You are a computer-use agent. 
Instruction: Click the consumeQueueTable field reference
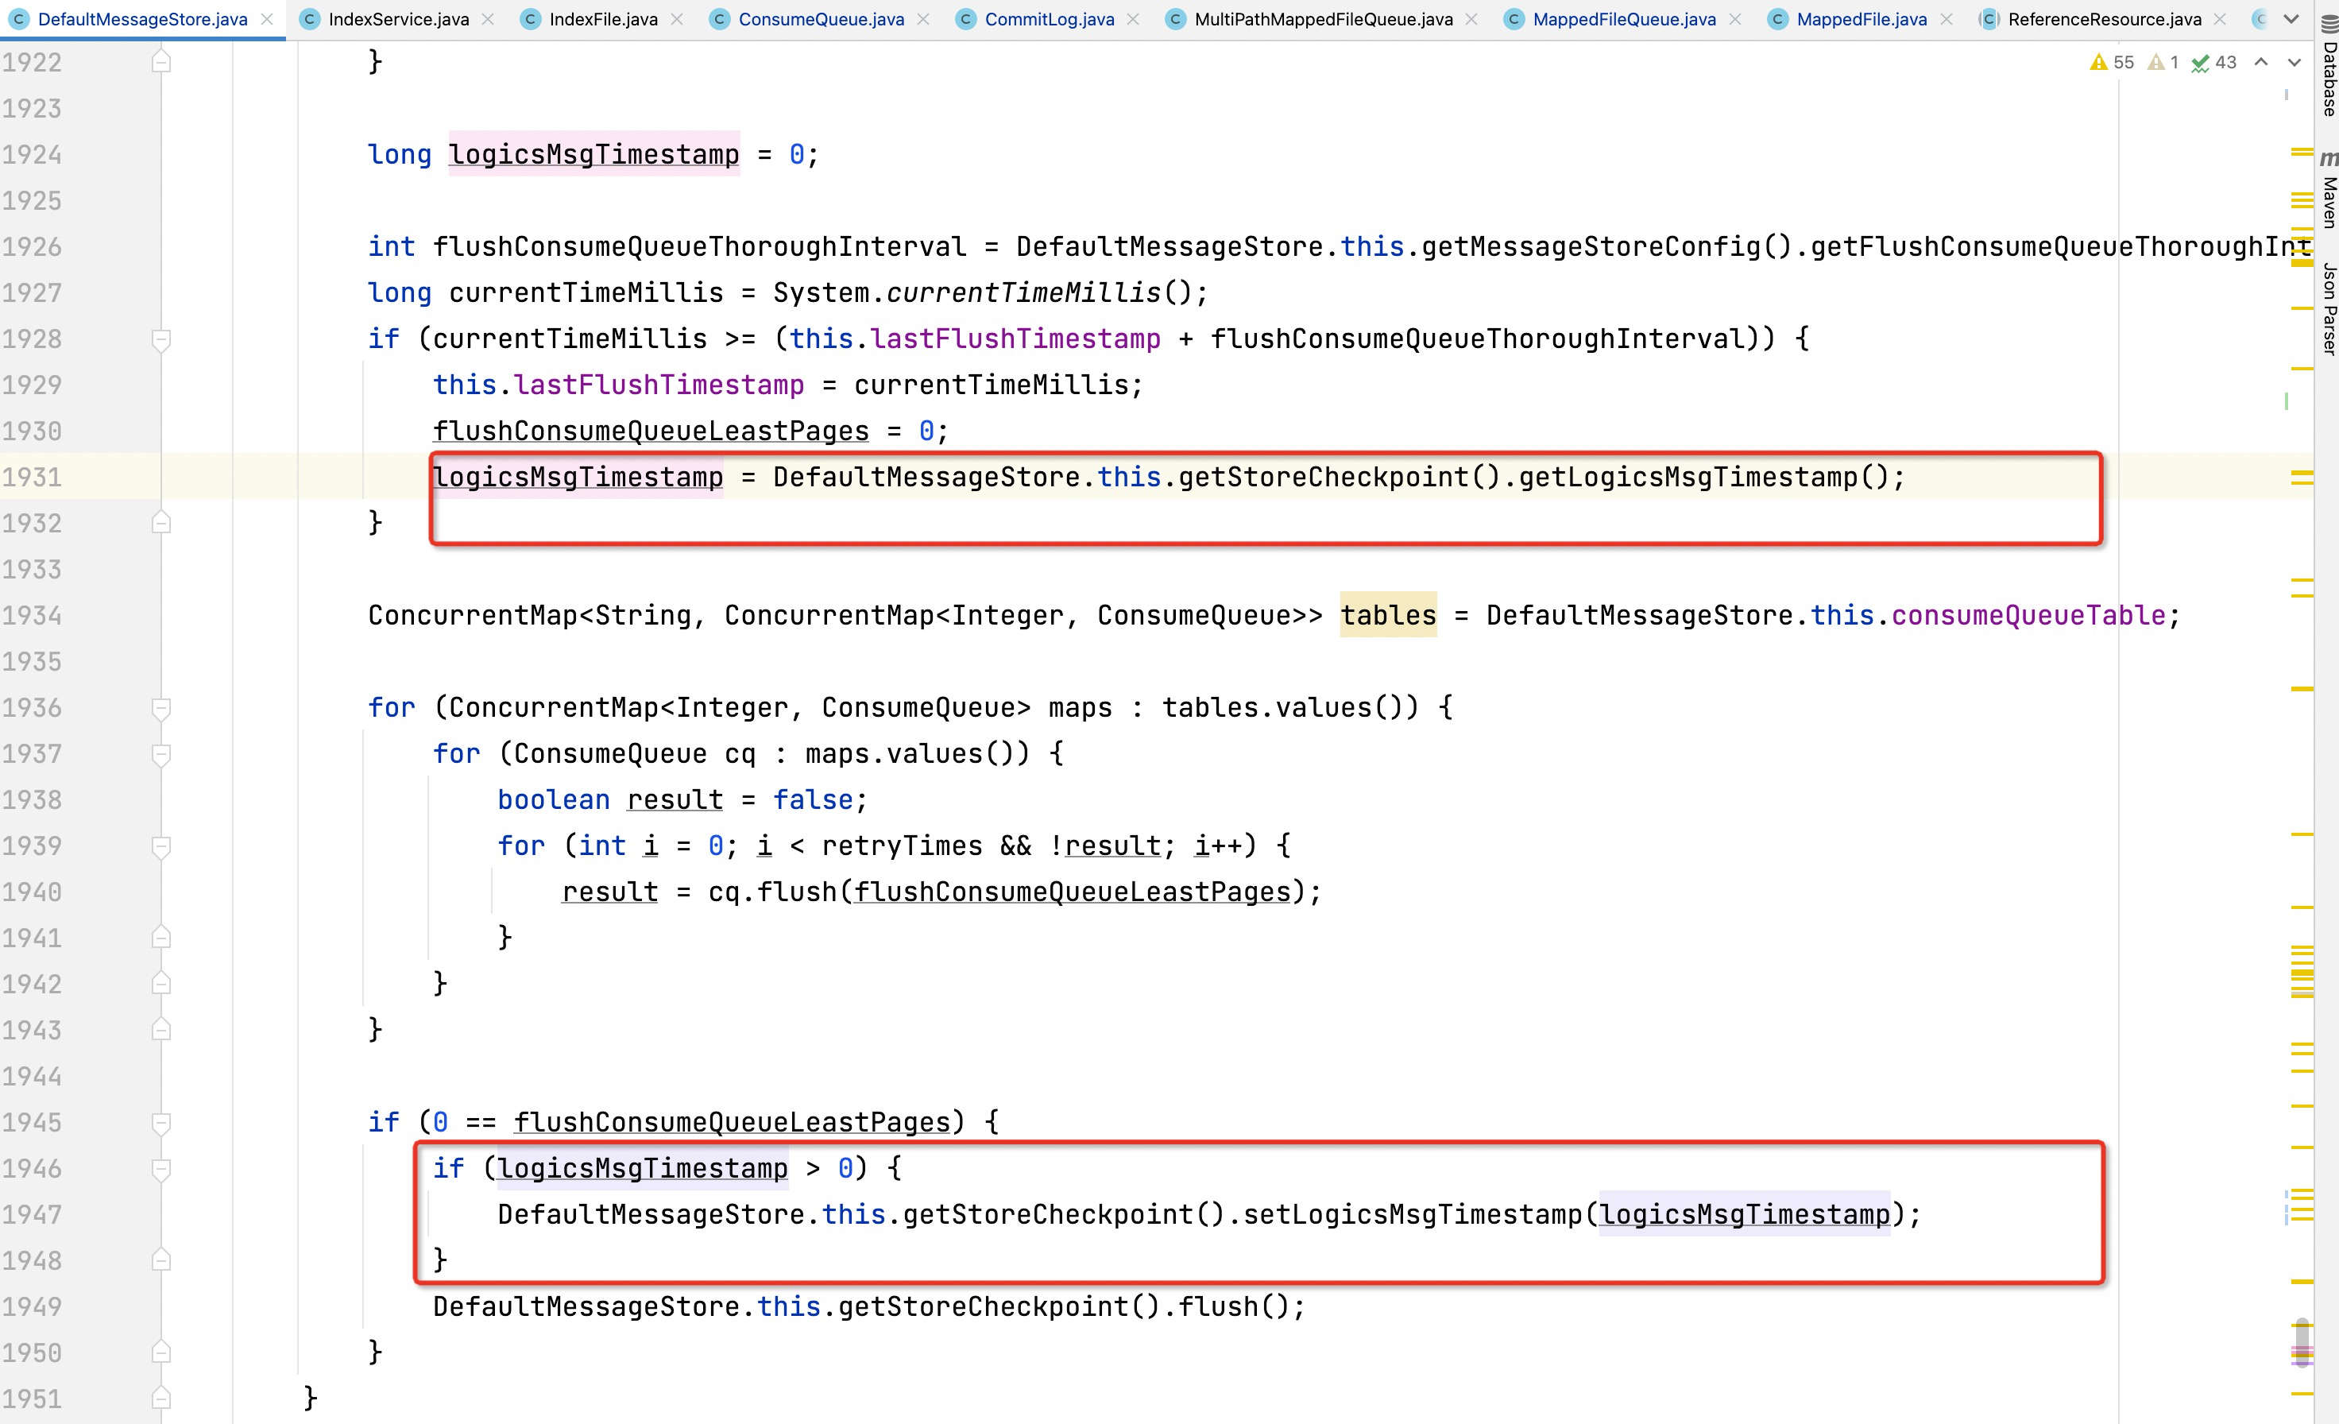pos(2028,615)
